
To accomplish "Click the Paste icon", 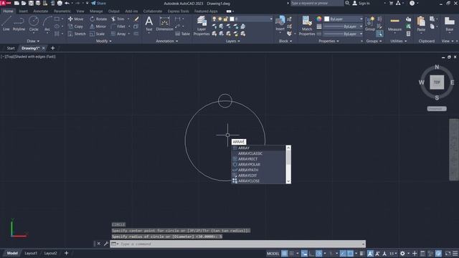I will pyautogui.click(x=421, y=24).
